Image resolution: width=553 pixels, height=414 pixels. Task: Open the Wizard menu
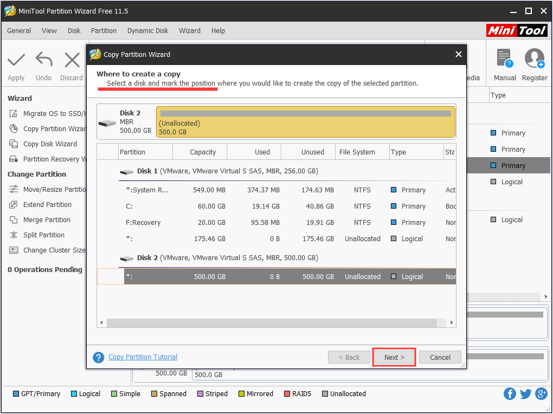pyautogui.click(x=189, y=31)
